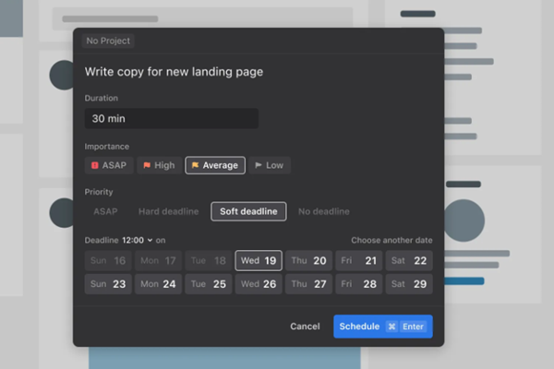The height and width of the screenshot is (369, 554).
Task: Click the No Project tag
Action: [108, 41]
